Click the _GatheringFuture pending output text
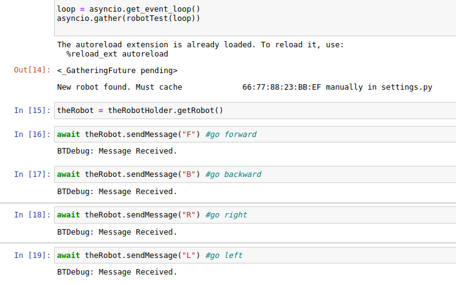 117,71
